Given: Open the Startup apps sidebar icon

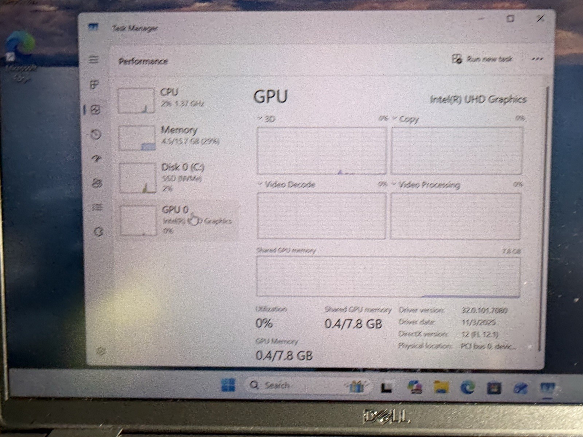Looking at the screenshot, I should 96,159.
